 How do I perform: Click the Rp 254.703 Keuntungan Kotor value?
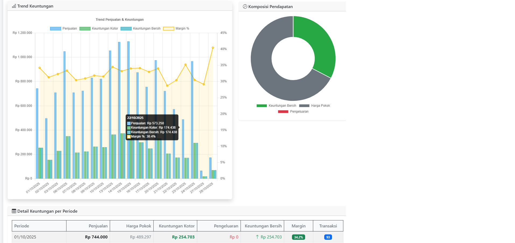tap(183, 237)
